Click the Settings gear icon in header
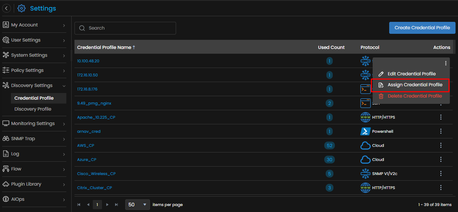This screenshot has height=212, width=458. tap(22, 8)
